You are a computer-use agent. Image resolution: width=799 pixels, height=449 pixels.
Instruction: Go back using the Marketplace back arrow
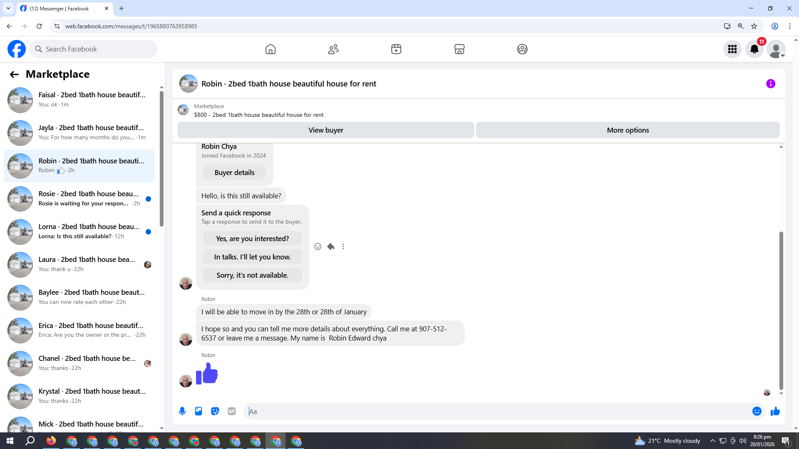(14, 74)
